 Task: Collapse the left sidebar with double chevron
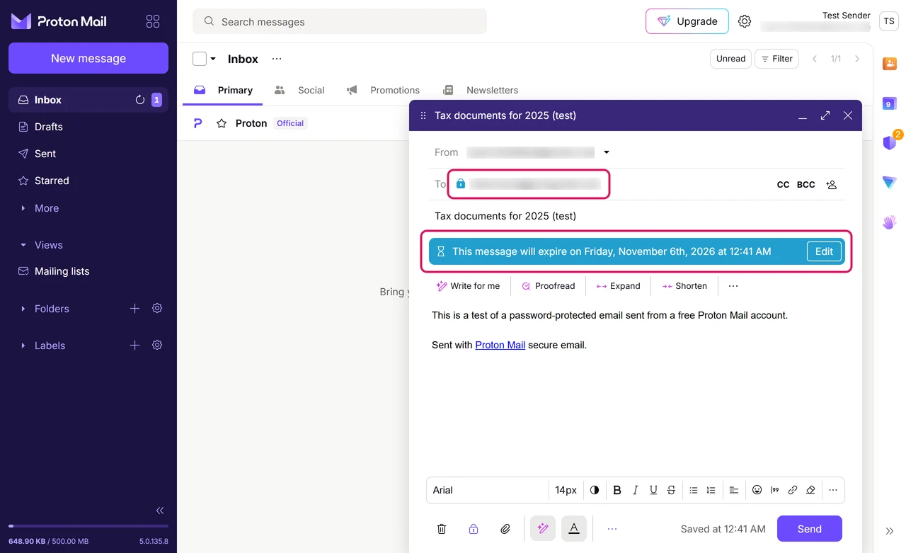[x=160, y=511]
